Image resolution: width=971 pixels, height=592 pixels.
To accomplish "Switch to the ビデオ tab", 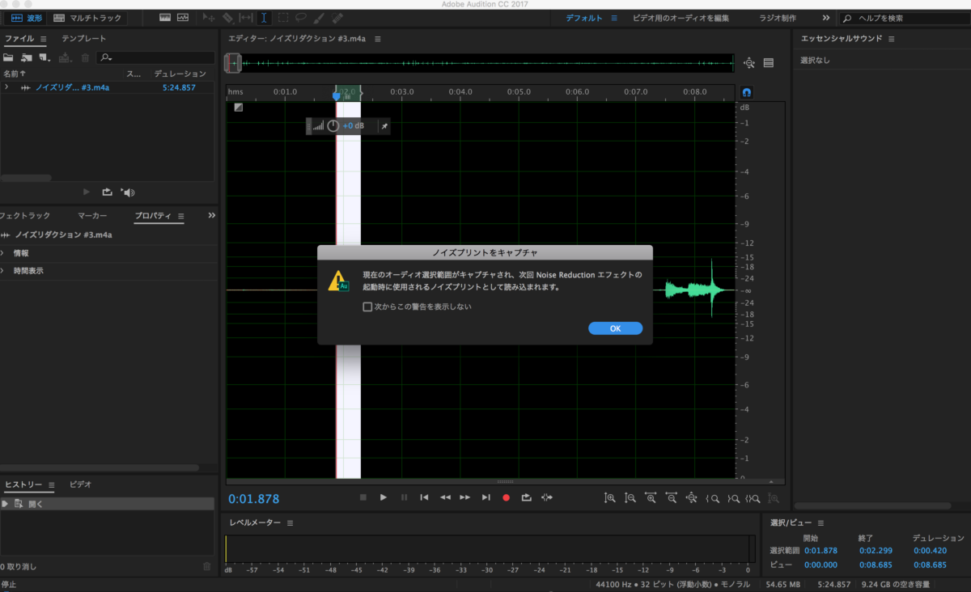I will pos(80,484).
